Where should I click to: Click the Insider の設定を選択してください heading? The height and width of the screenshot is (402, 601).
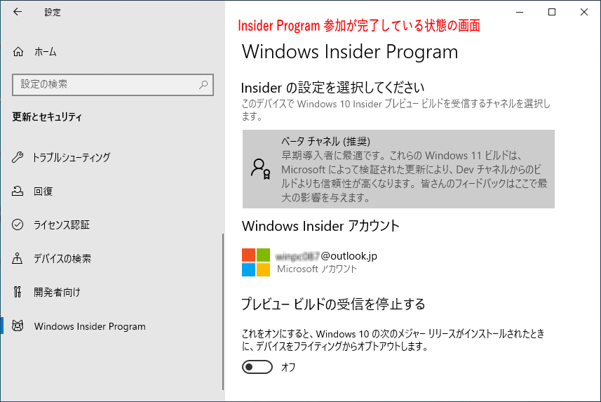coord(332,88)
